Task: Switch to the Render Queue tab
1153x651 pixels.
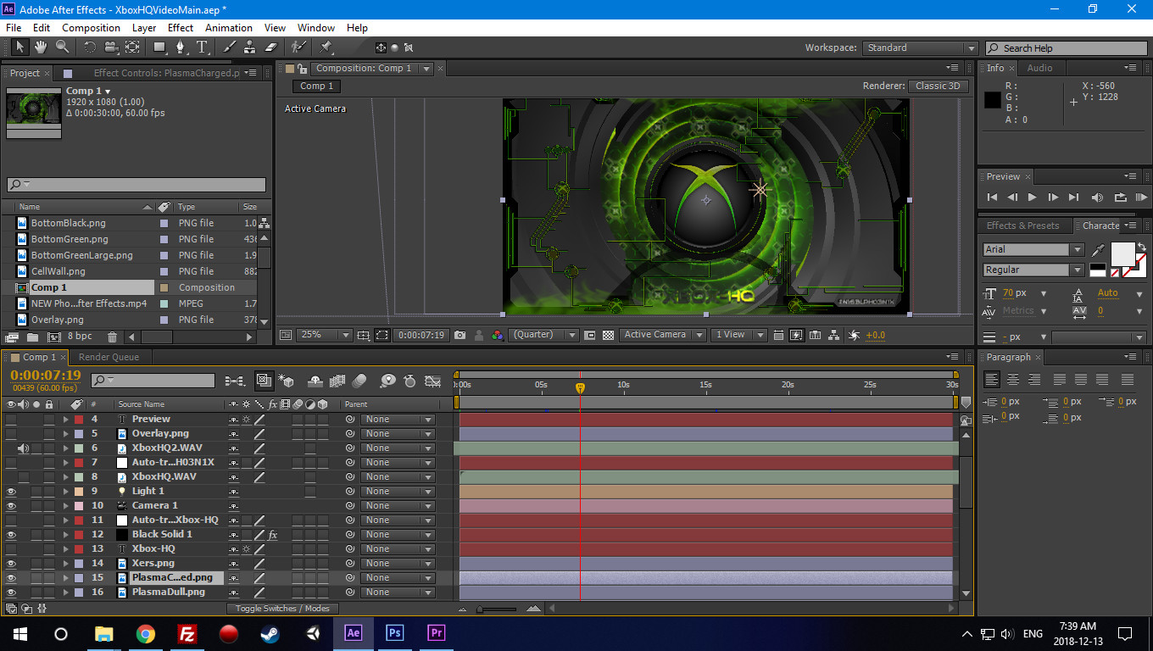Action: click(109, 357)
